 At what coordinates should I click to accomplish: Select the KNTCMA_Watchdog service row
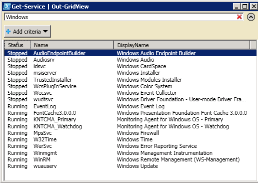coord(130,126)
